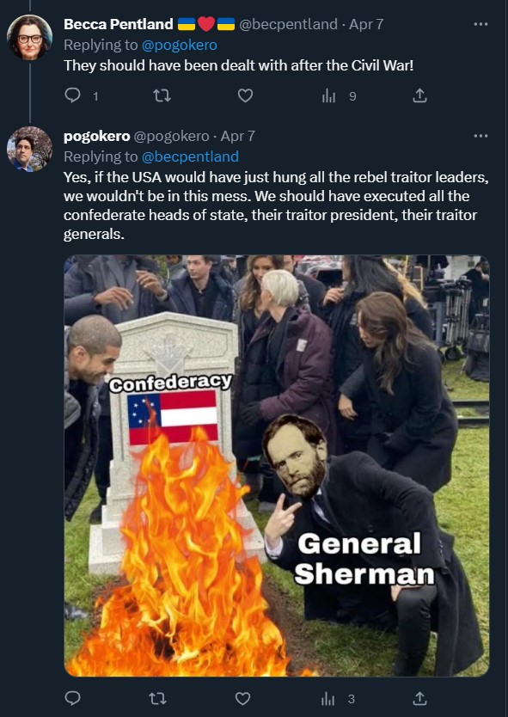This screenshot has height=717, width=508.
Task: Like Becca Pentland's tweet
Action: click(x=245, y=95)
